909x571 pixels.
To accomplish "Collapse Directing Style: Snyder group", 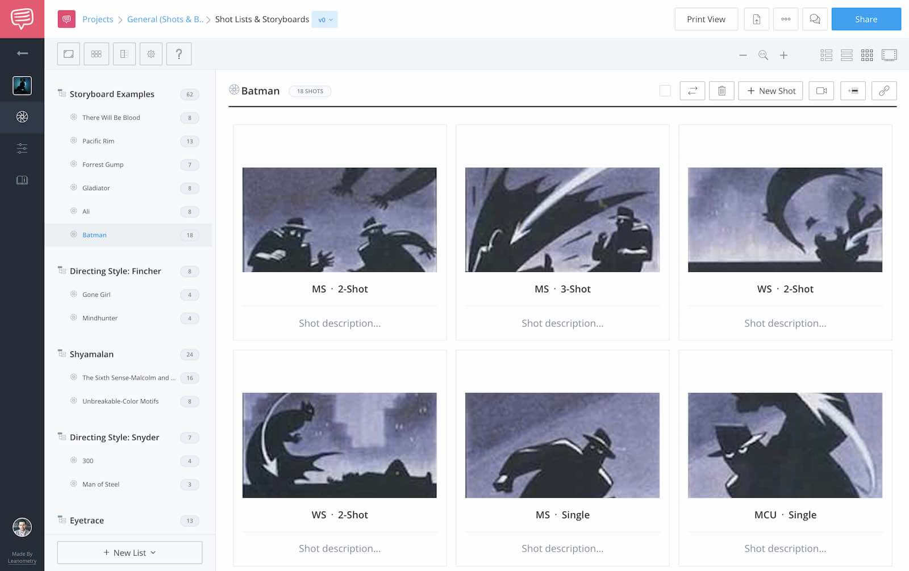I will (x=62, y=437).
